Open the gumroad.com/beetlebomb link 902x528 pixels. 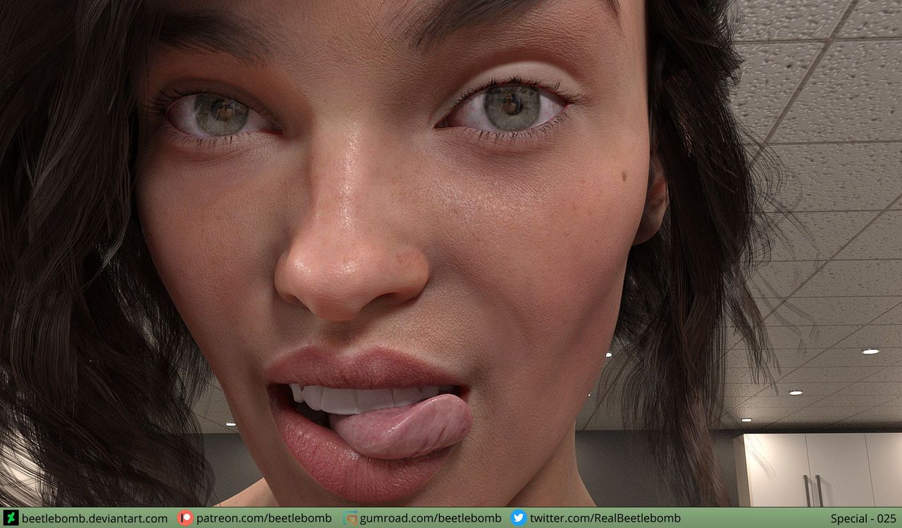431,518
